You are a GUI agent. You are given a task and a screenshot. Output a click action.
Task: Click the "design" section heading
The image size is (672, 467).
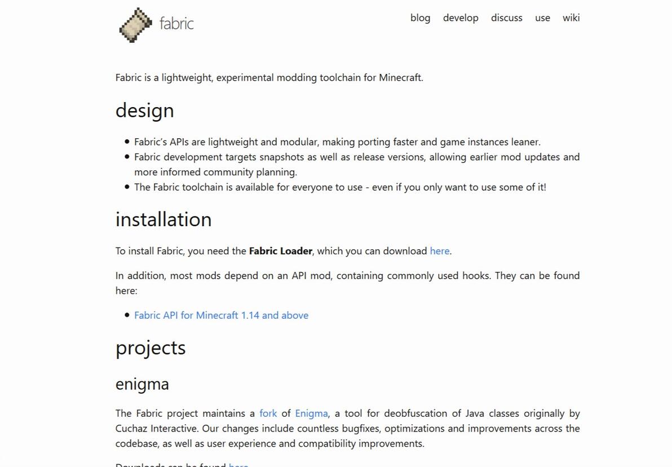point(145,111)
